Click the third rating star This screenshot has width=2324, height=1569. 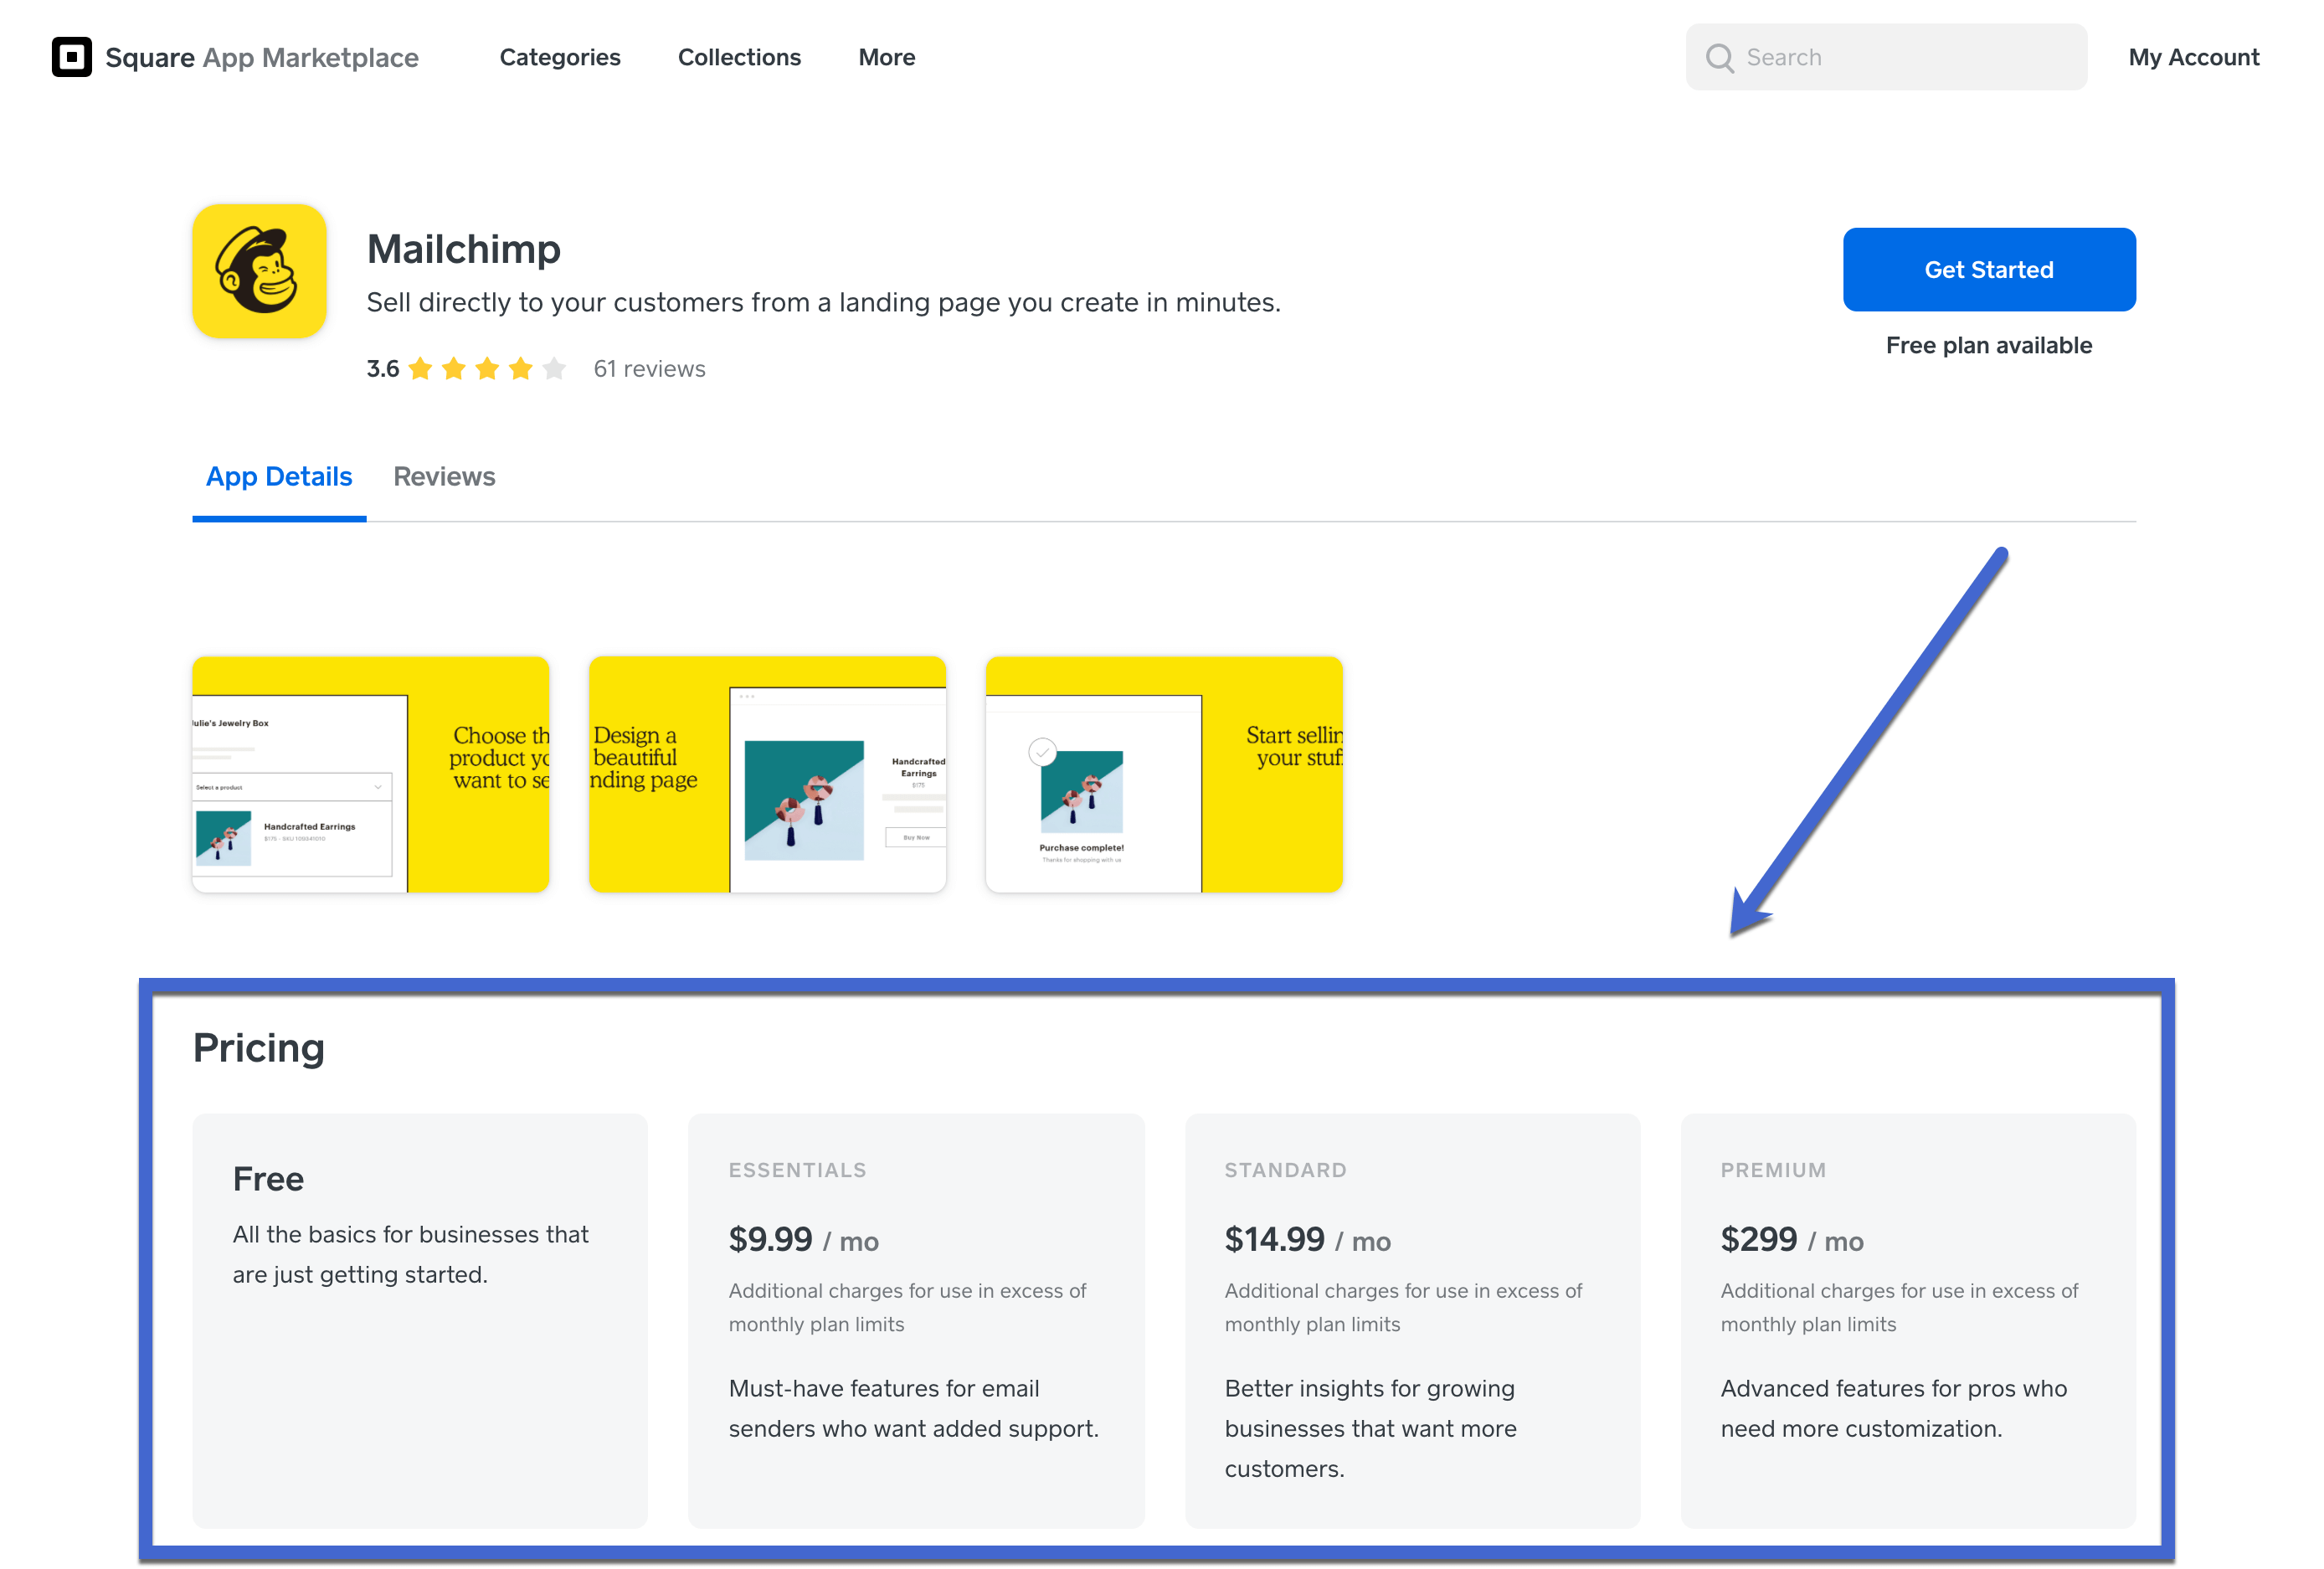[487, 369]
